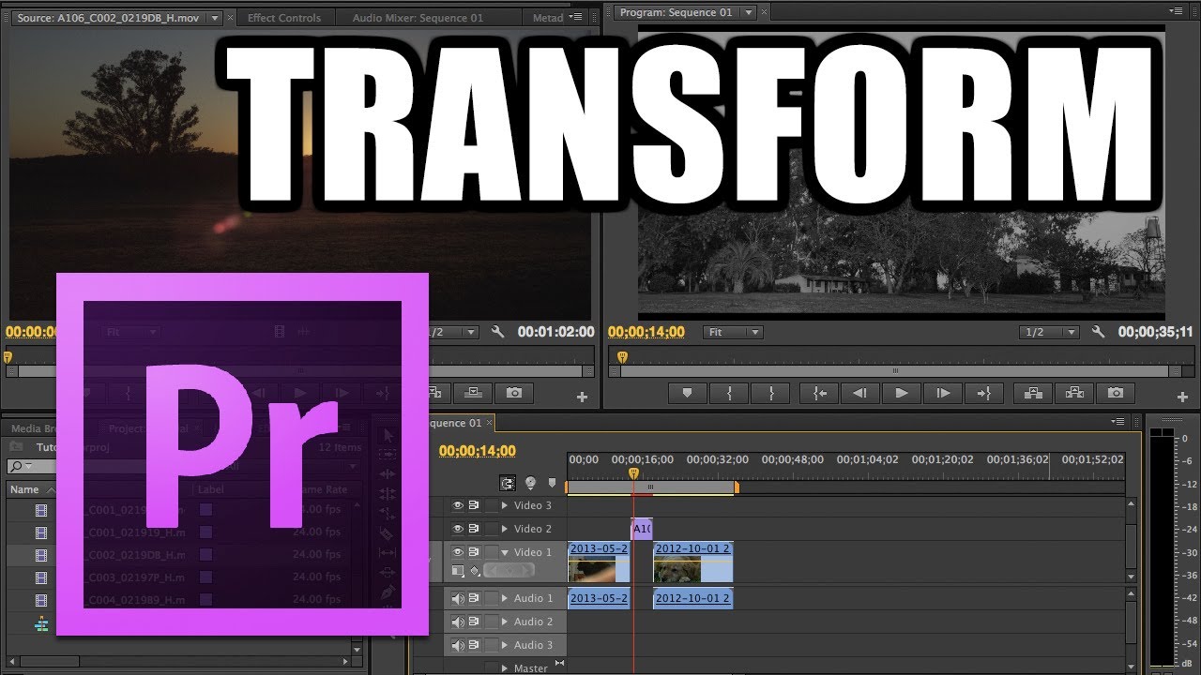Mute the Audio 2 track
This screenshot has width=1201, height=675.
[x=458, y=622]
